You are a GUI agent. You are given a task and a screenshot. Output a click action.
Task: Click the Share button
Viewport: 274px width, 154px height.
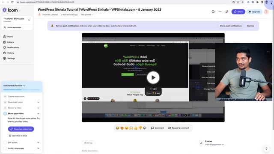[238, 12]
